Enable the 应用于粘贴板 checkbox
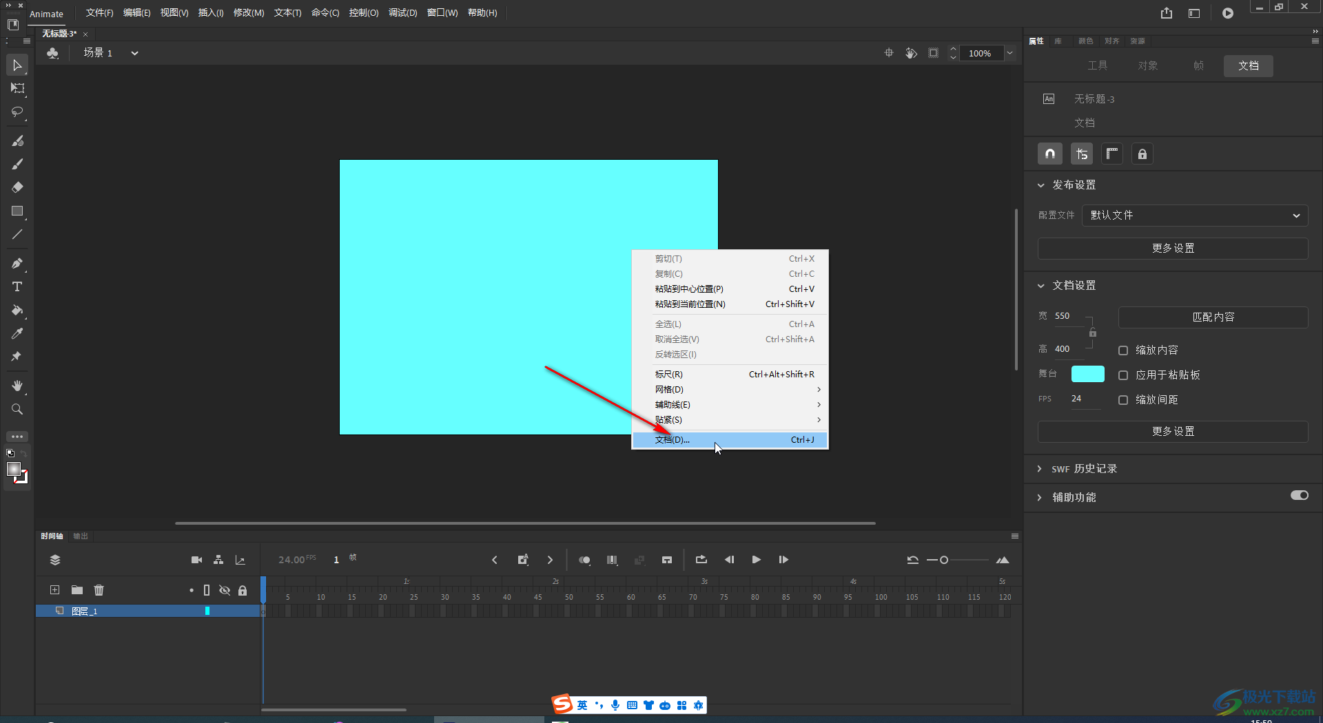 tap(1123, 375)
